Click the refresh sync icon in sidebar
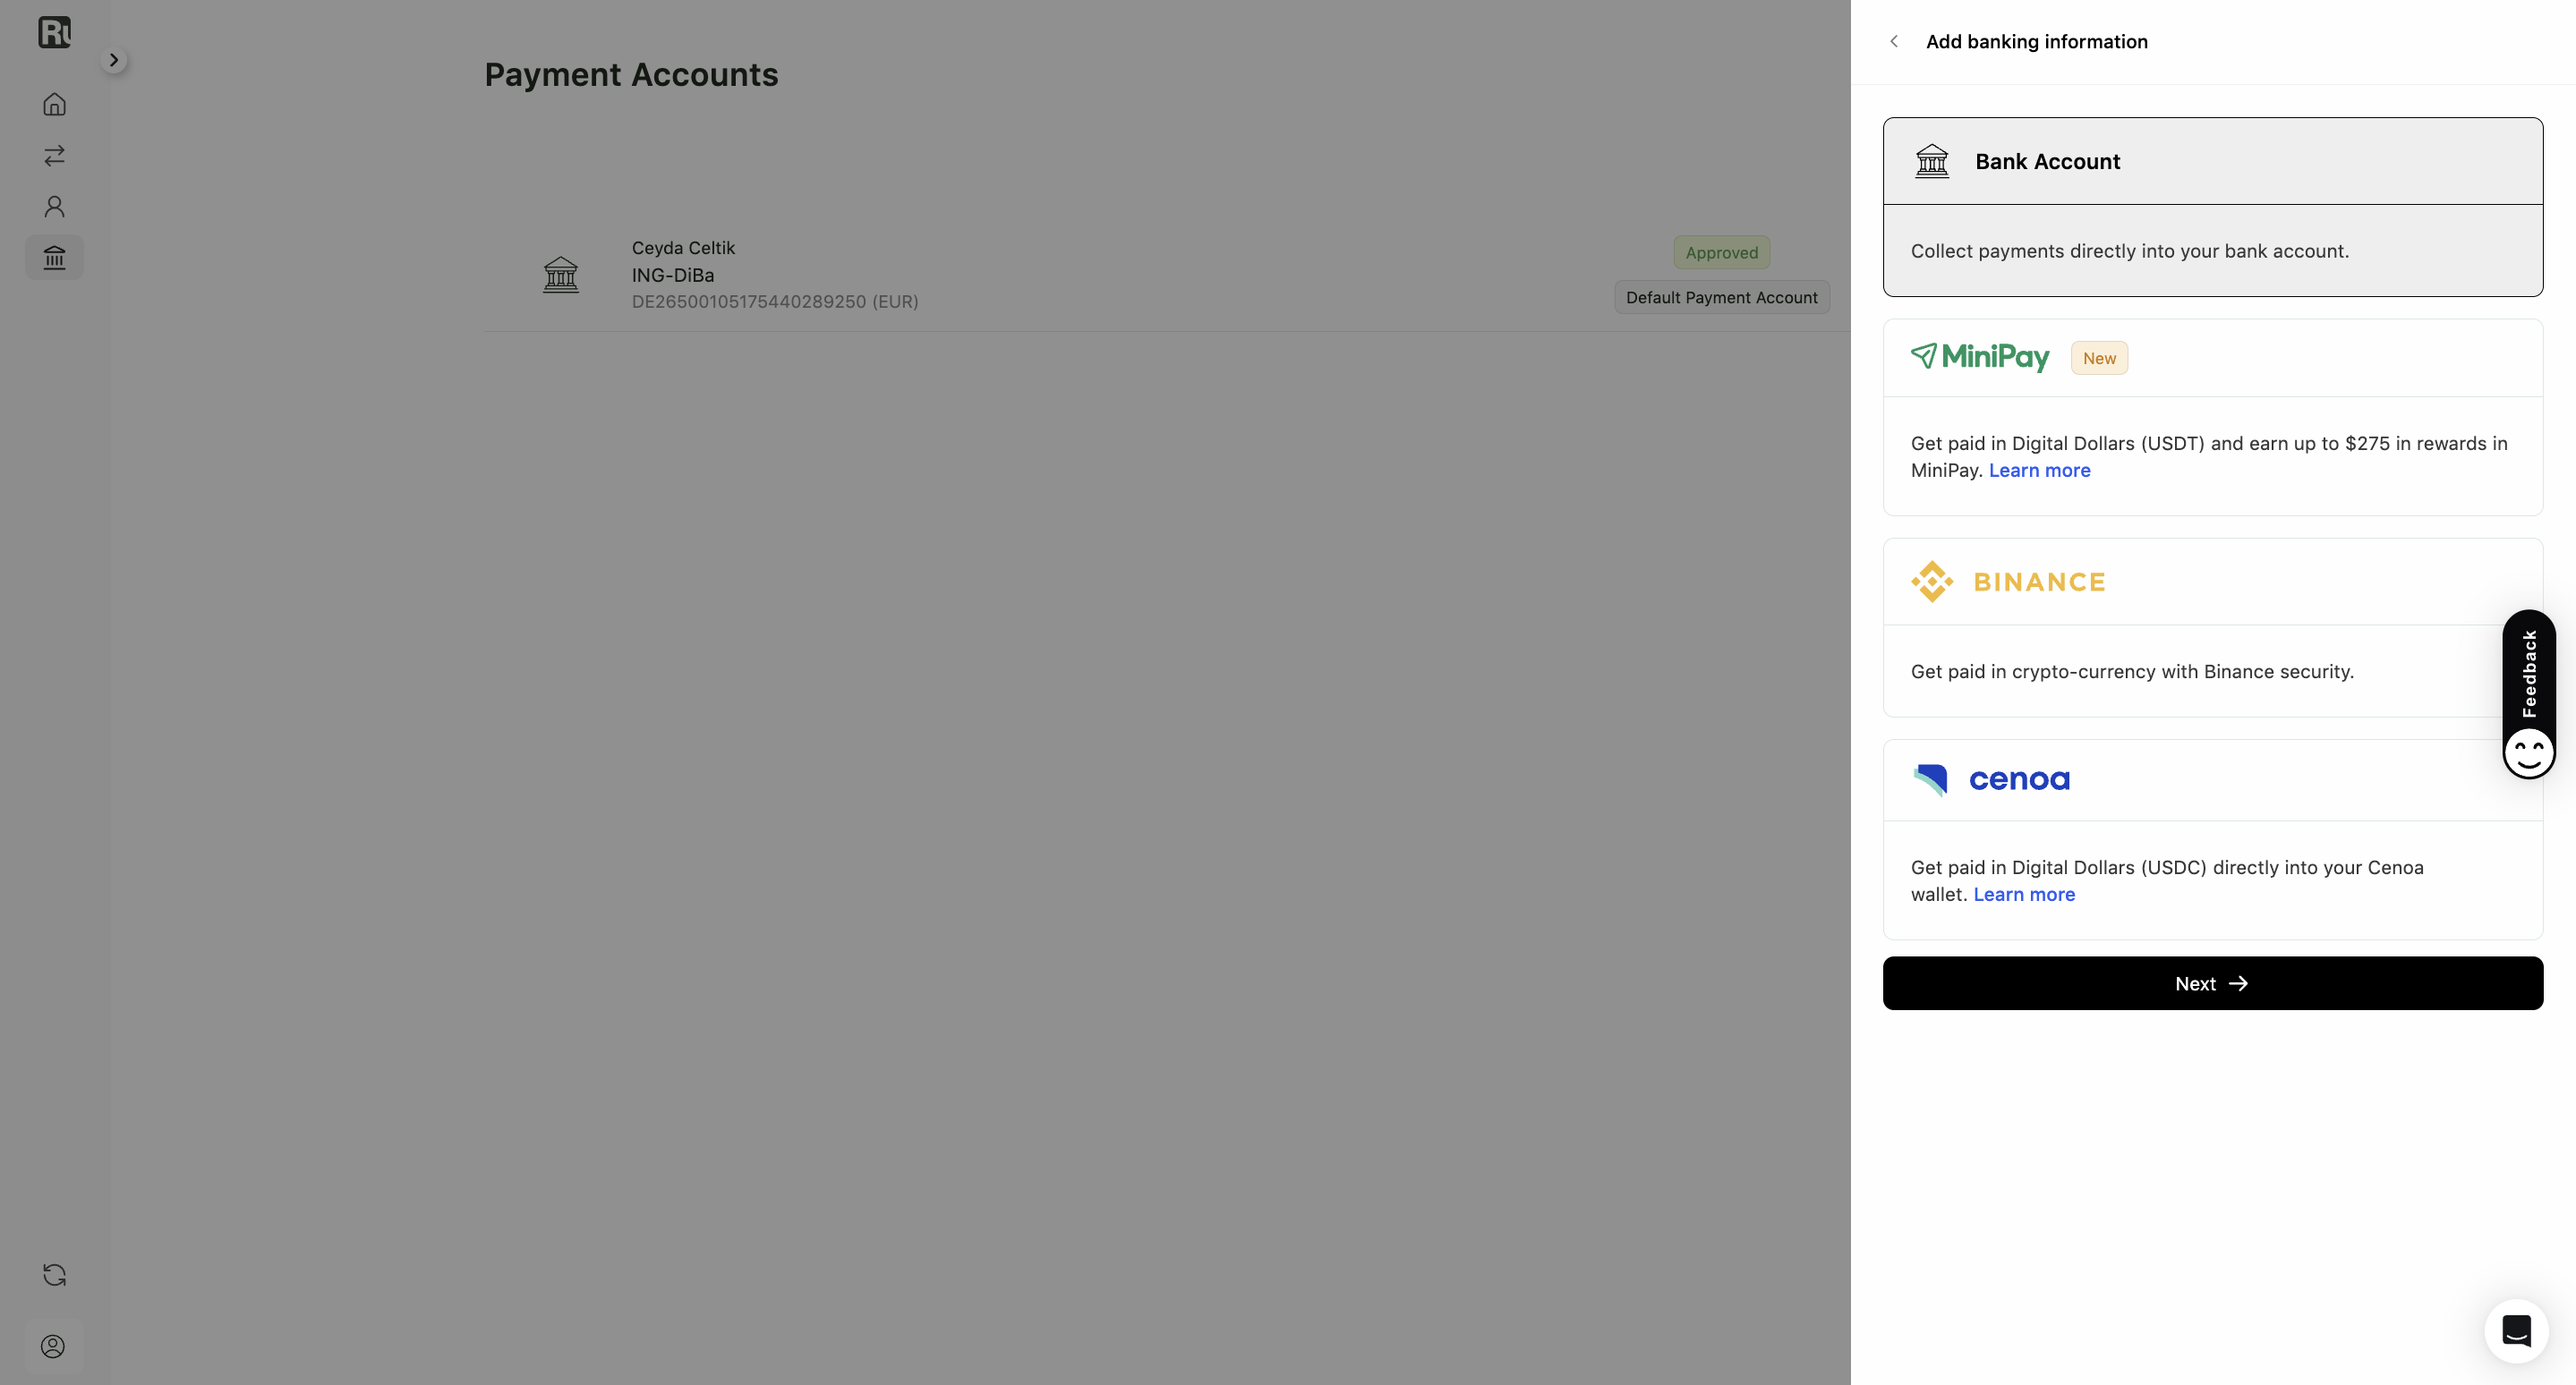The width and height of the screenshot is (2576, 1385). coord(54,1275)
